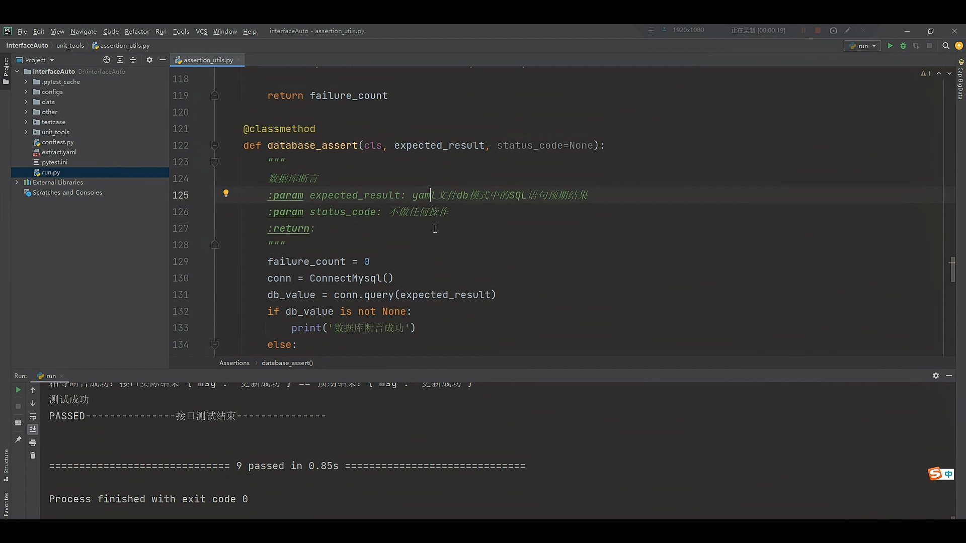Open the VCS menu
This screenshot has height=543, width=966.
click(201, 31)
